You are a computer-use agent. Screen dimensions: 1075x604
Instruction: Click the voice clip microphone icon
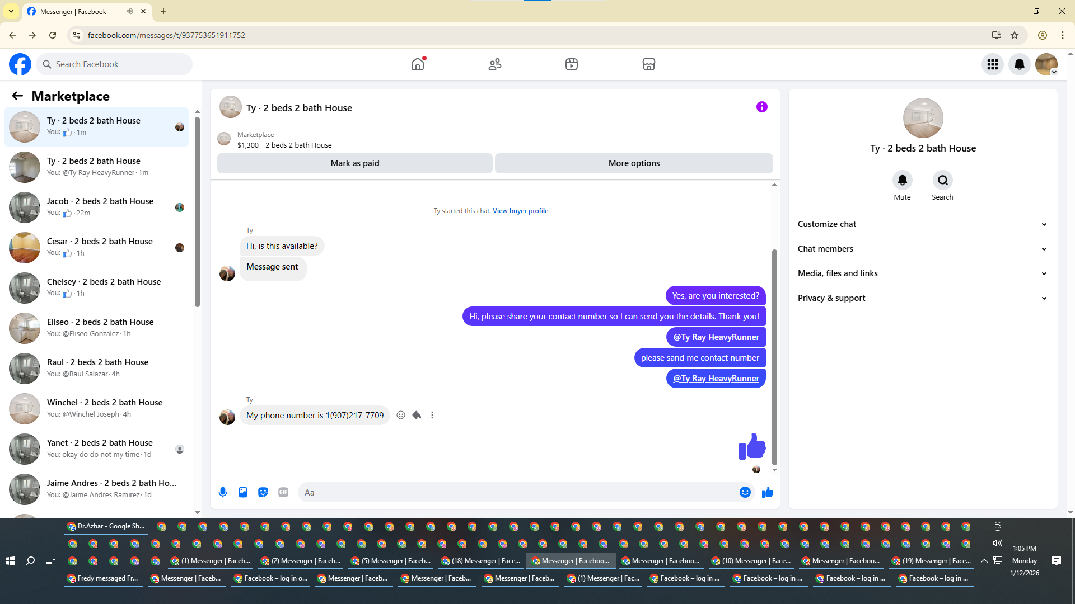pos(223,492)
